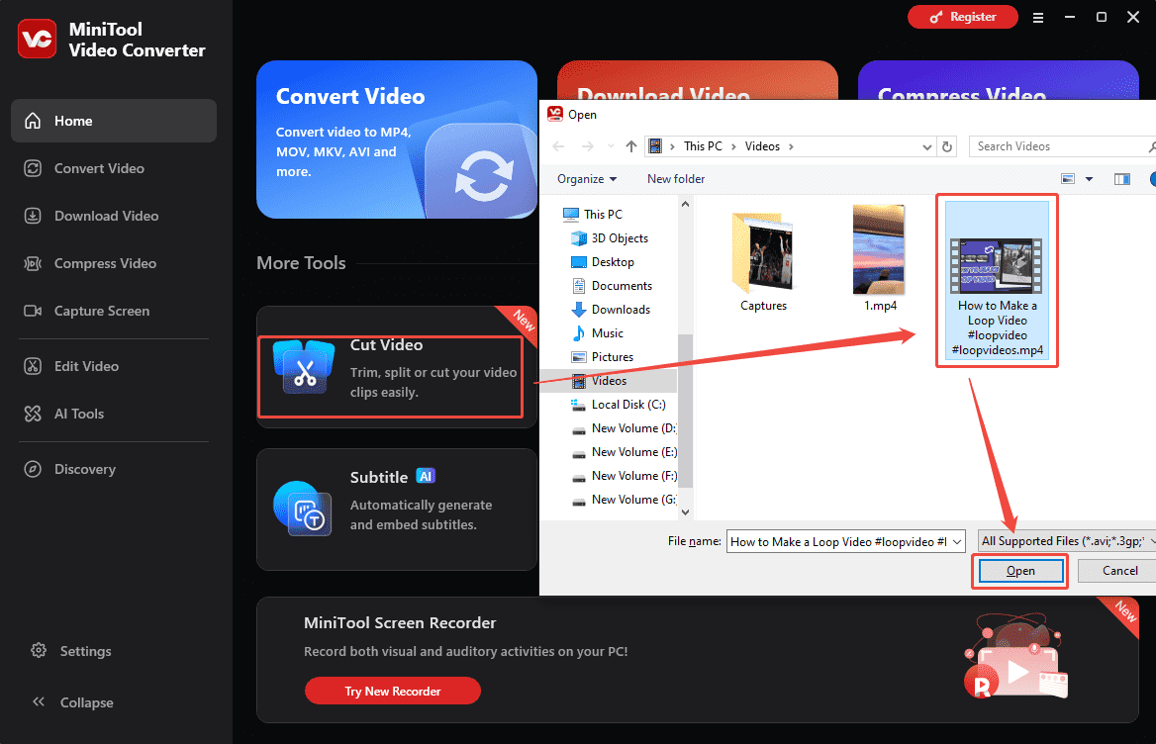Click the Back arrow in Open dialog
The height and width of the screenshot is (744, 1156).
pos(559,146)
